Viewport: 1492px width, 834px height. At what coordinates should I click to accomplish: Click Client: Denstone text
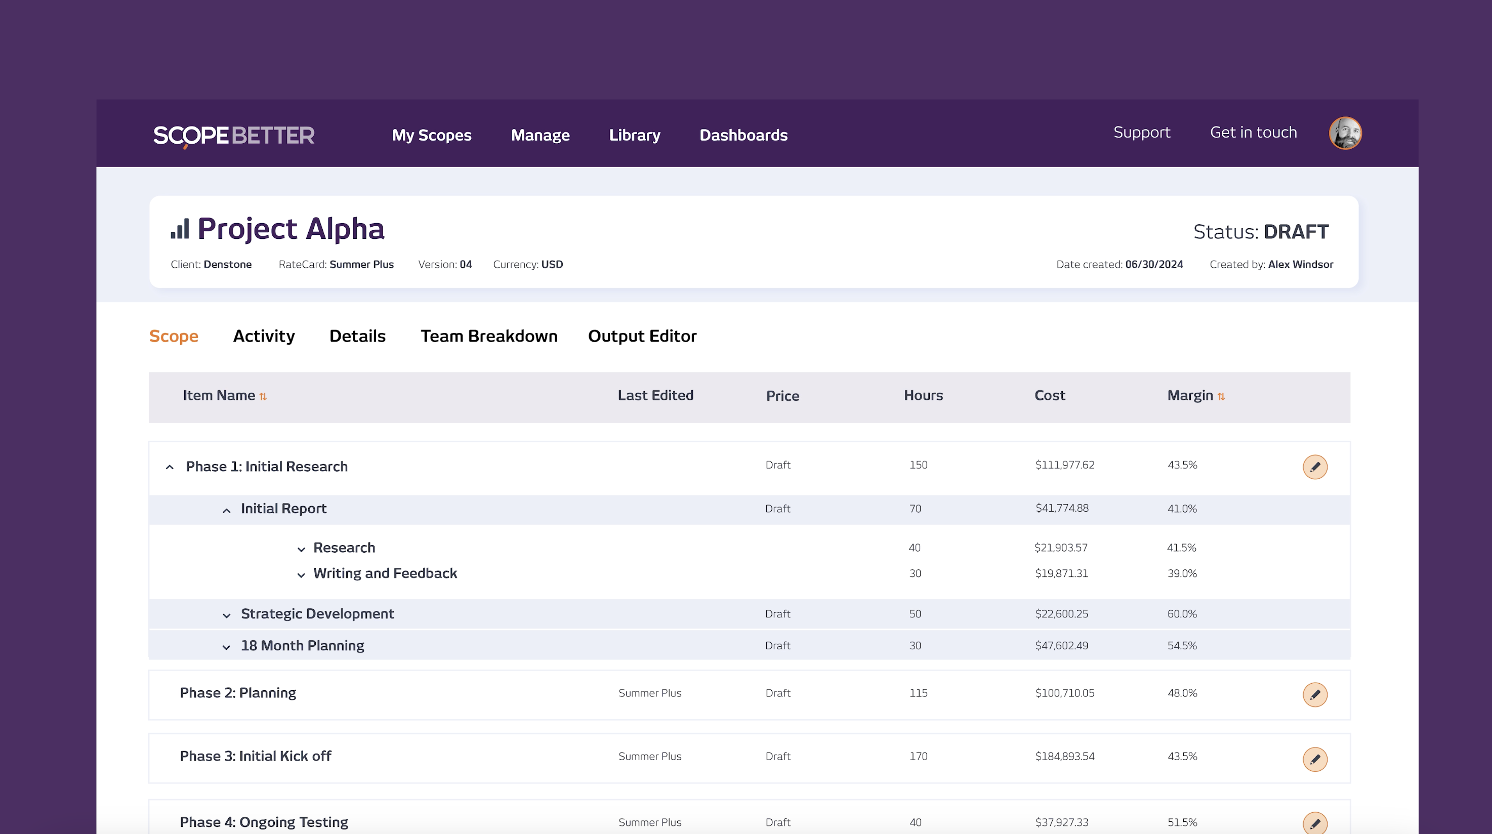pos(211,264)
